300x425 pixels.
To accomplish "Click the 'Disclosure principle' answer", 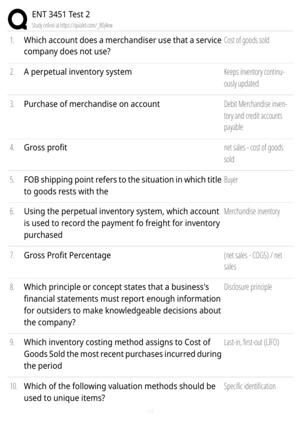I will click(248, 287).
